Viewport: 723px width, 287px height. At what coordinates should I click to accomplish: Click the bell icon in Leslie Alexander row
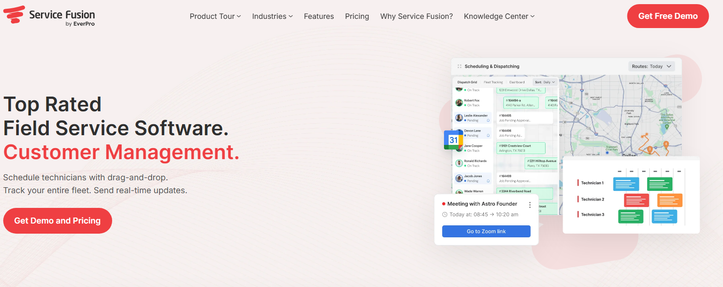(488, 121)
